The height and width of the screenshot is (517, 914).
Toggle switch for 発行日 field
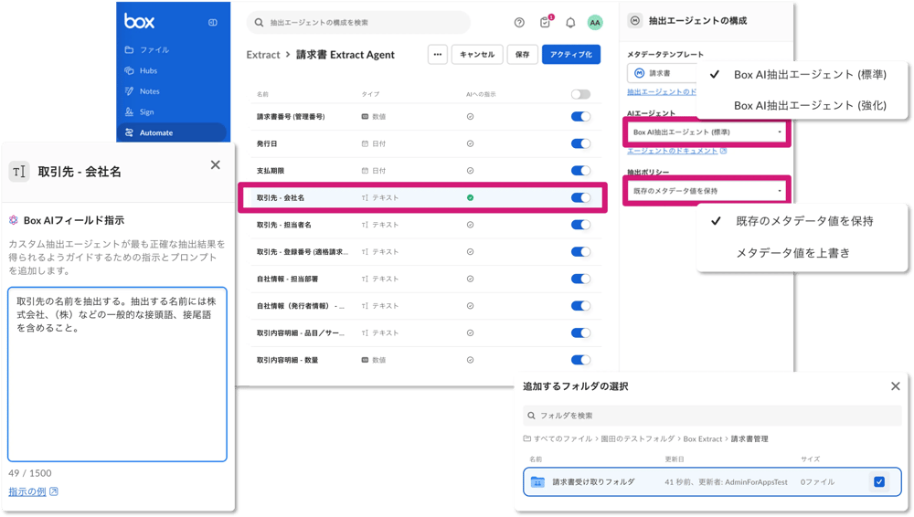tap(580, 143)
